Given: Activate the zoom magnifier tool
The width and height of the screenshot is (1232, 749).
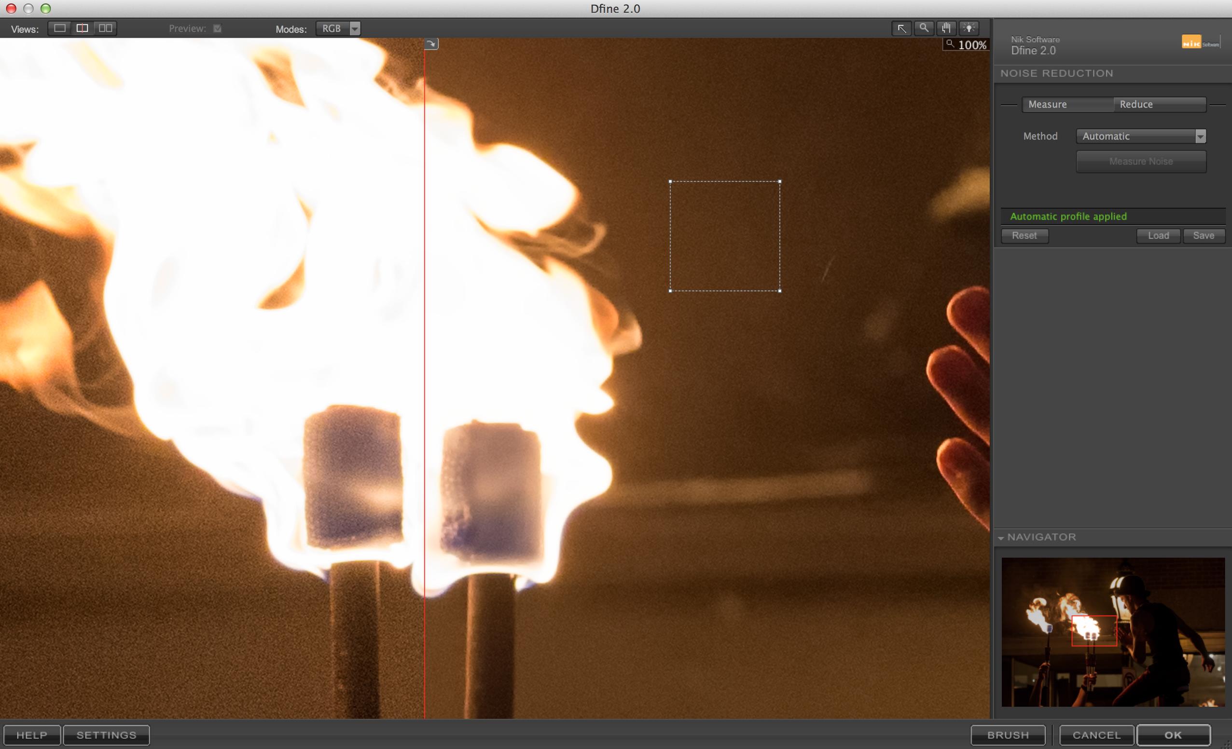Looking at the screenshot, I should pos(924,28).
